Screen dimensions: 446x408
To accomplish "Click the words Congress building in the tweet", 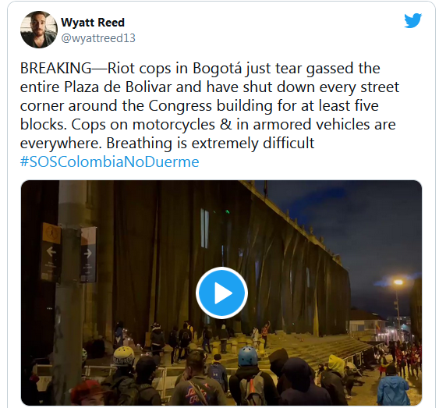I will 211,106.
